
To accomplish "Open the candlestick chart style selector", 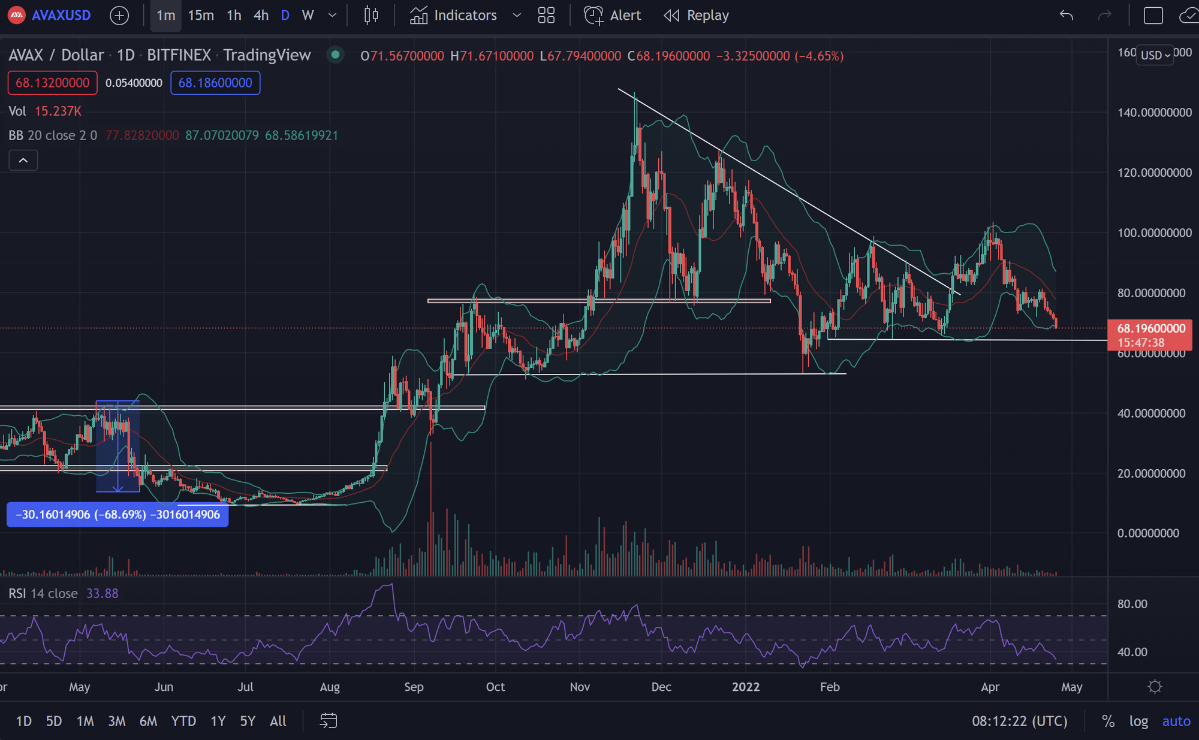I will 371,16.
